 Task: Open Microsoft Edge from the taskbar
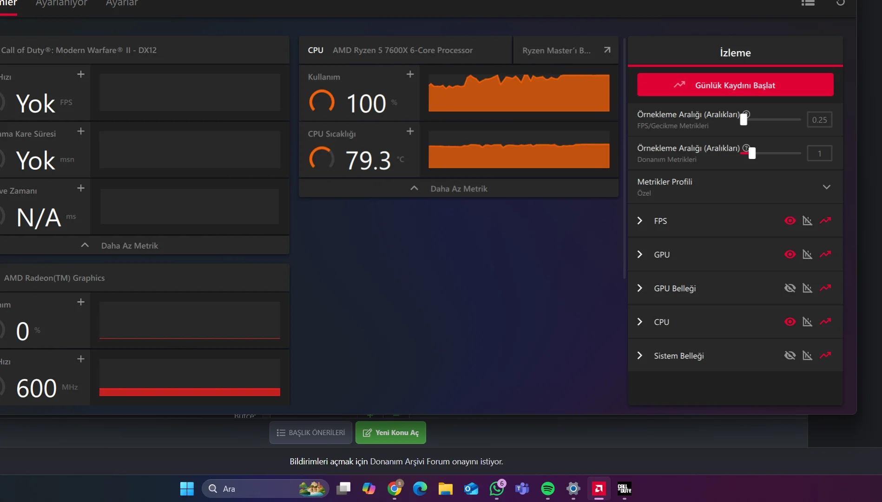tap(420, 489)
